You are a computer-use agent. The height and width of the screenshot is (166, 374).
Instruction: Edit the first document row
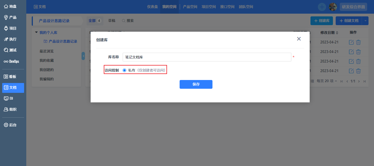pos(351,42)
